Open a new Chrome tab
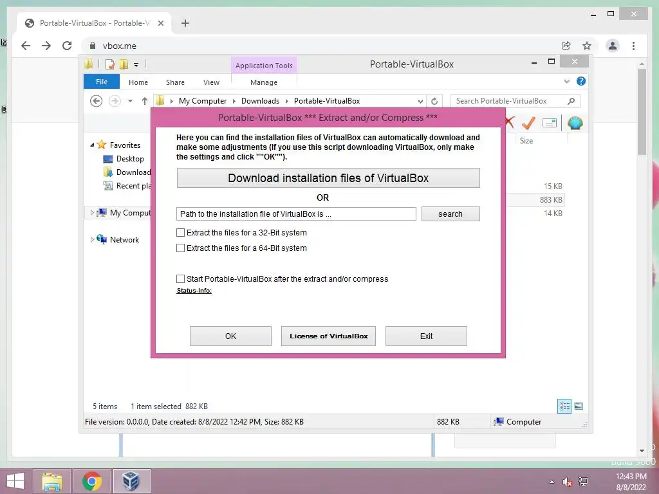659x494 pixels. [x=185, y=23]
